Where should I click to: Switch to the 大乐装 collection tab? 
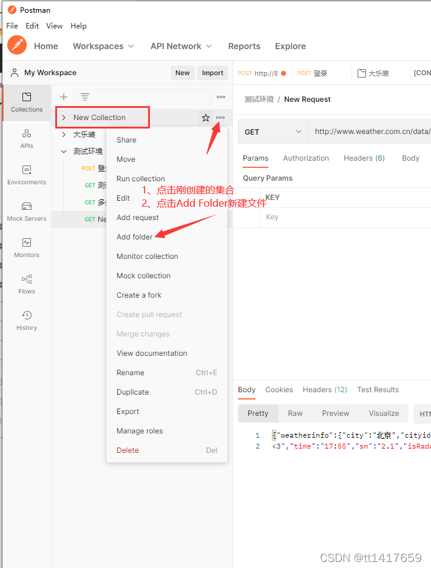[373, 73]
